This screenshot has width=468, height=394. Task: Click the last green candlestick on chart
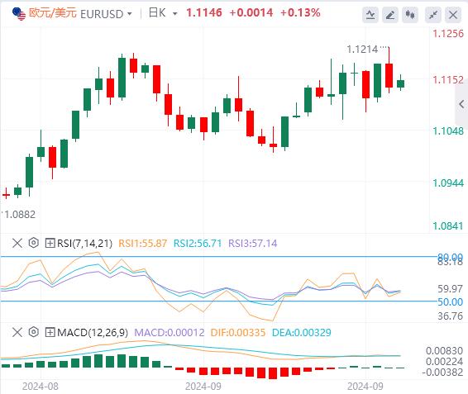[400, 83]
